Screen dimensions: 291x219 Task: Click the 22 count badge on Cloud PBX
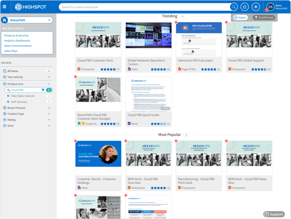[49, 90]
